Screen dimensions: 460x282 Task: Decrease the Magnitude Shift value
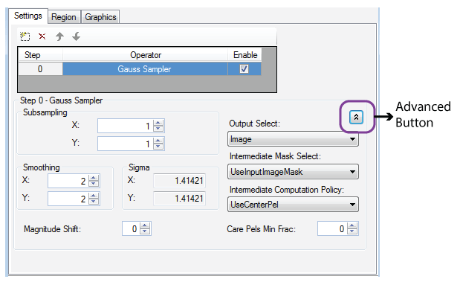coord(145,231)
